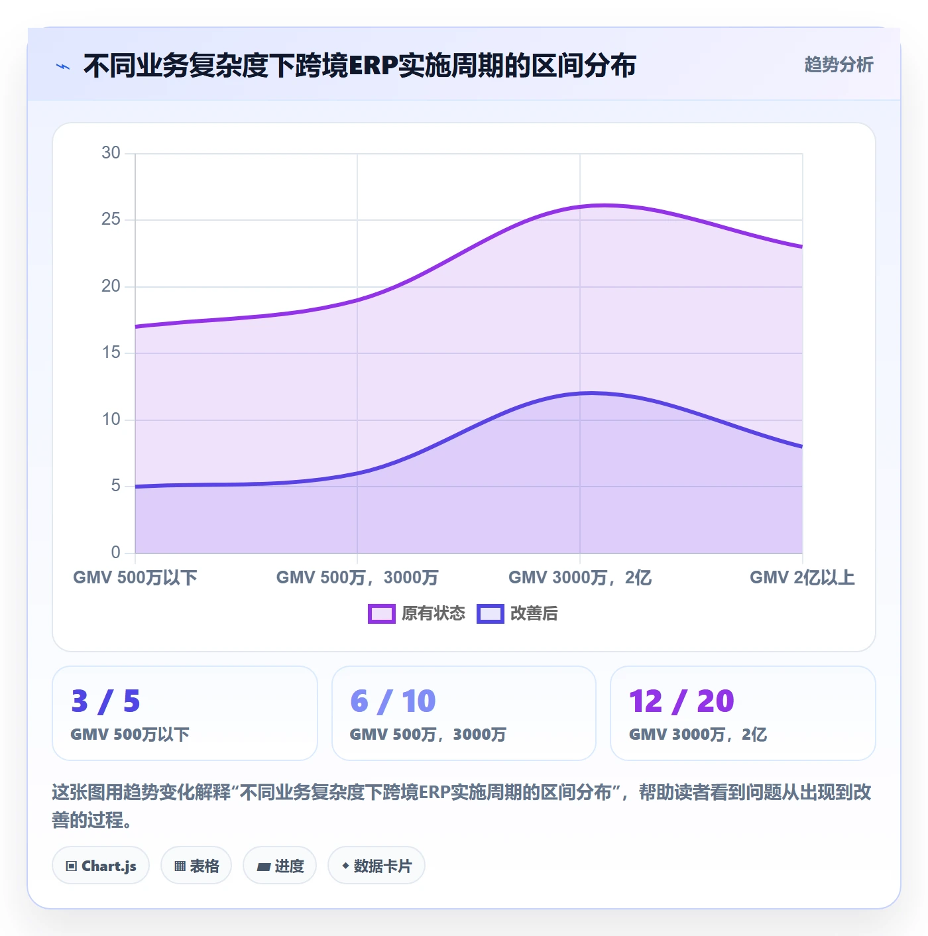Open the 3 / 5 data card

point(185,713)
